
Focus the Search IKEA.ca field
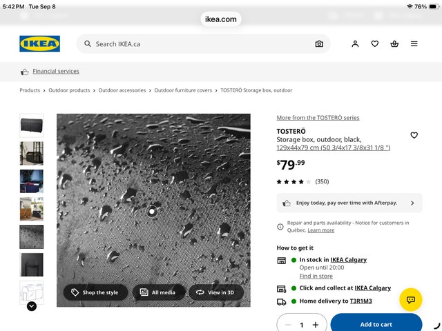(x=203, y=44)
